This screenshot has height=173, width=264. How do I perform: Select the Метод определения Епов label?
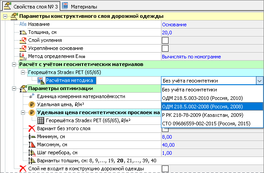57,56
